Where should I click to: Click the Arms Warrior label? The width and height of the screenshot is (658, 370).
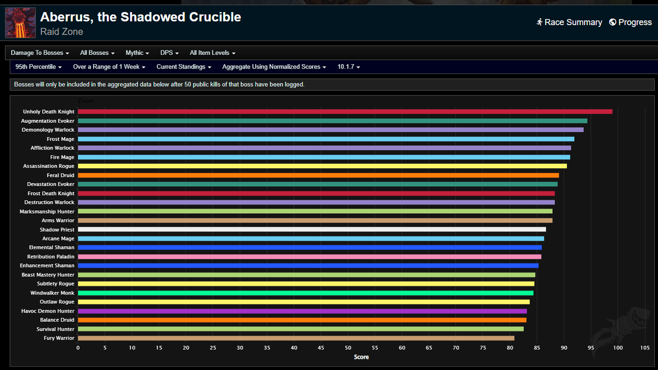[58, 220]
